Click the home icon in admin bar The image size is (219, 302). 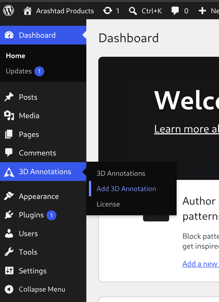(28, 11)
